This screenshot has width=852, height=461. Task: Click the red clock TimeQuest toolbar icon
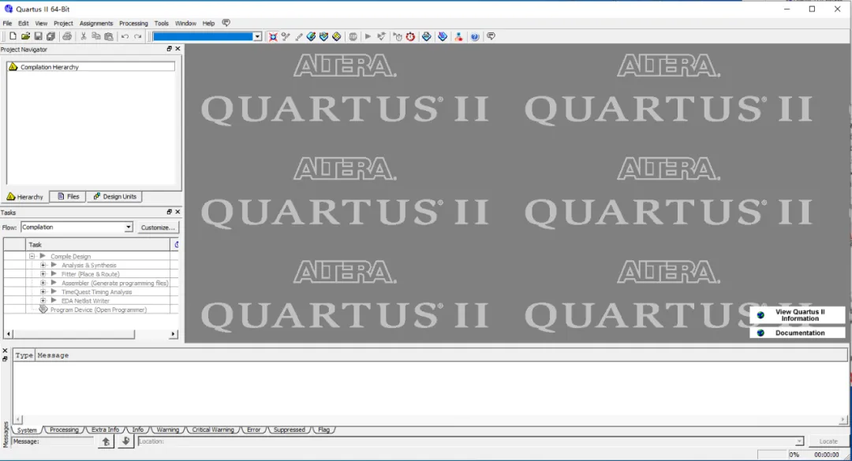click(x=411, y=36)
